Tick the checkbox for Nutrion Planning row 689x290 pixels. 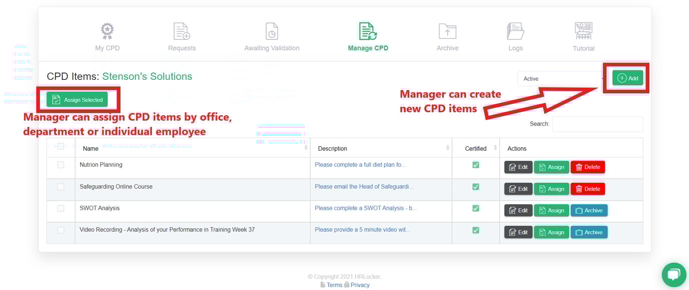click(x=61, y=165)
